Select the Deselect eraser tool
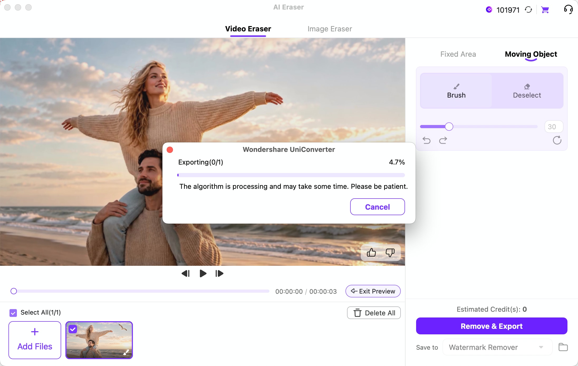Screen dimensions: 578x366 click(x=527, y=91)
